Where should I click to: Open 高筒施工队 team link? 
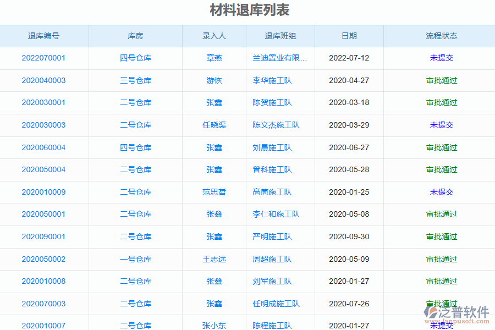(x=271, y=192)
